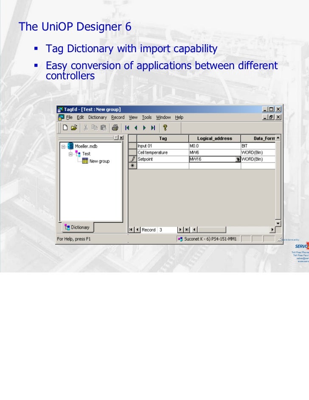The height and width of the screenshot is (400, 309).
Task: Click the Setpoint row pencil selector
Action: pyautogui.click(x=132, y=159)
